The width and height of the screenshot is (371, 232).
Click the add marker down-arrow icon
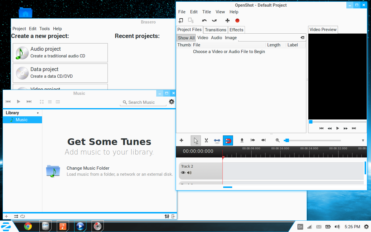click(x=242, y=140)
